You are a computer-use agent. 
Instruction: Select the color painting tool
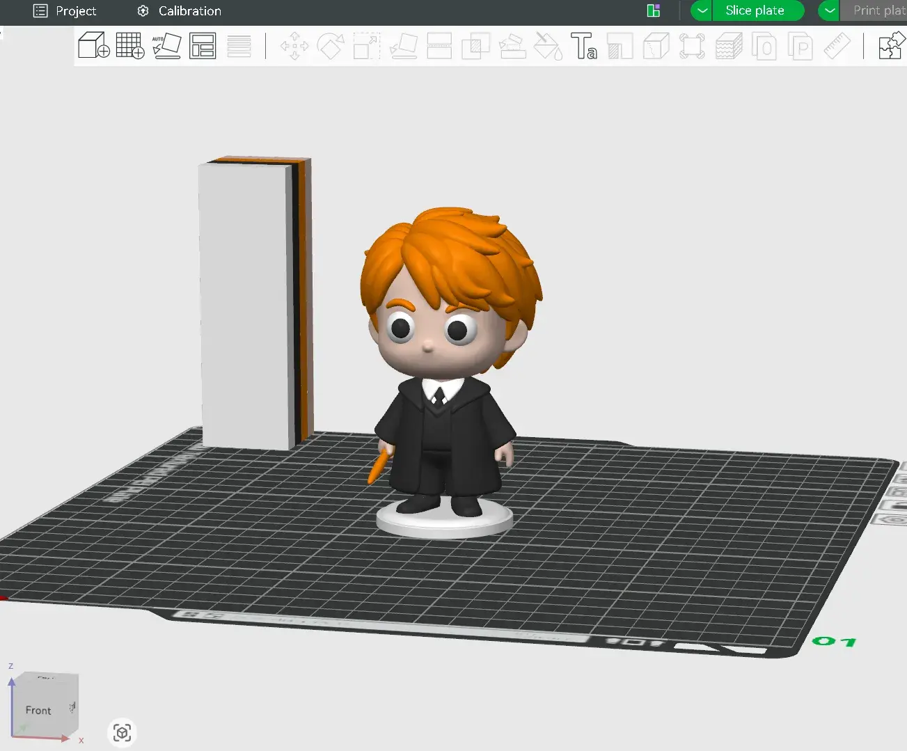click(548, 45)
